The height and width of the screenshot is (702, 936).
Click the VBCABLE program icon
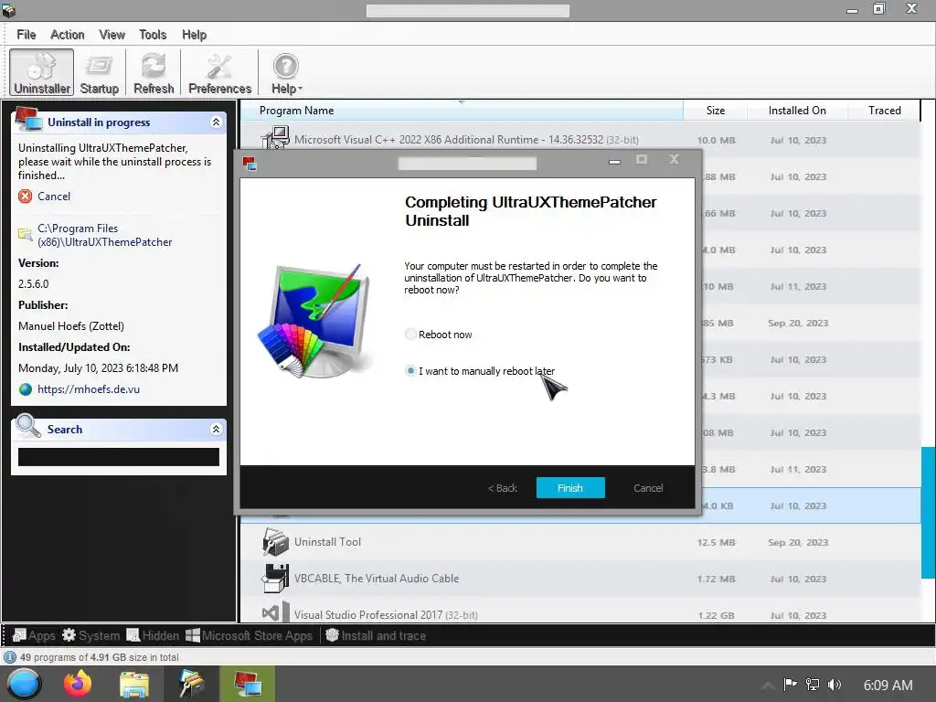click(275, 579)
